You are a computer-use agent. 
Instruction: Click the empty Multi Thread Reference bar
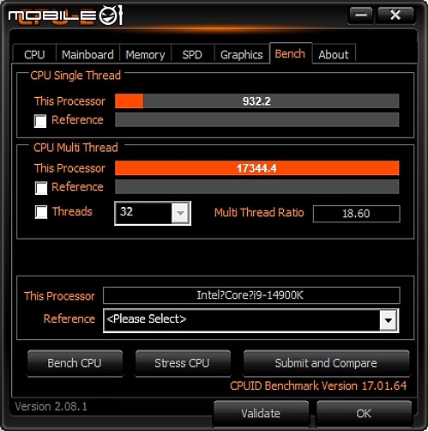pyautogui.click(x=256, y=187)
